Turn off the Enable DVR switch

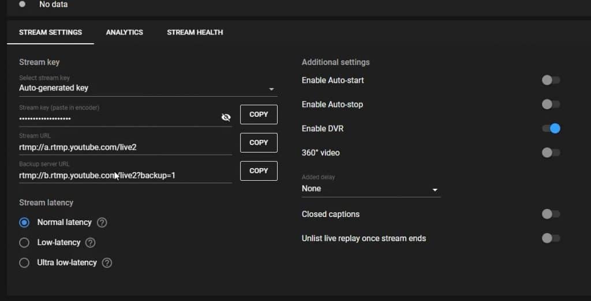pyautogui.click(x=551, y=128)
